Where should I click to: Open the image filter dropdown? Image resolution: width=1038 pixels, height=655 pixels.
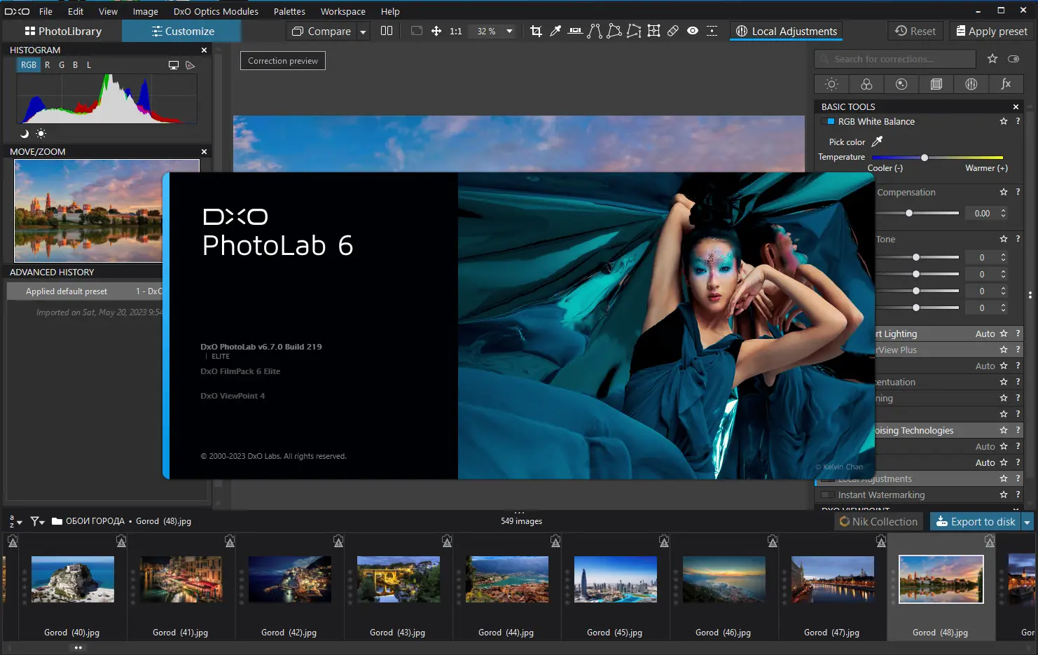tap(37, 521)
